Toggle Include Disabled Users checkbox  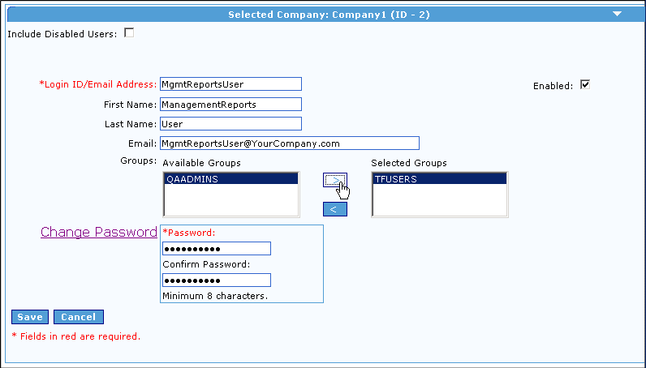pos(129,32)
